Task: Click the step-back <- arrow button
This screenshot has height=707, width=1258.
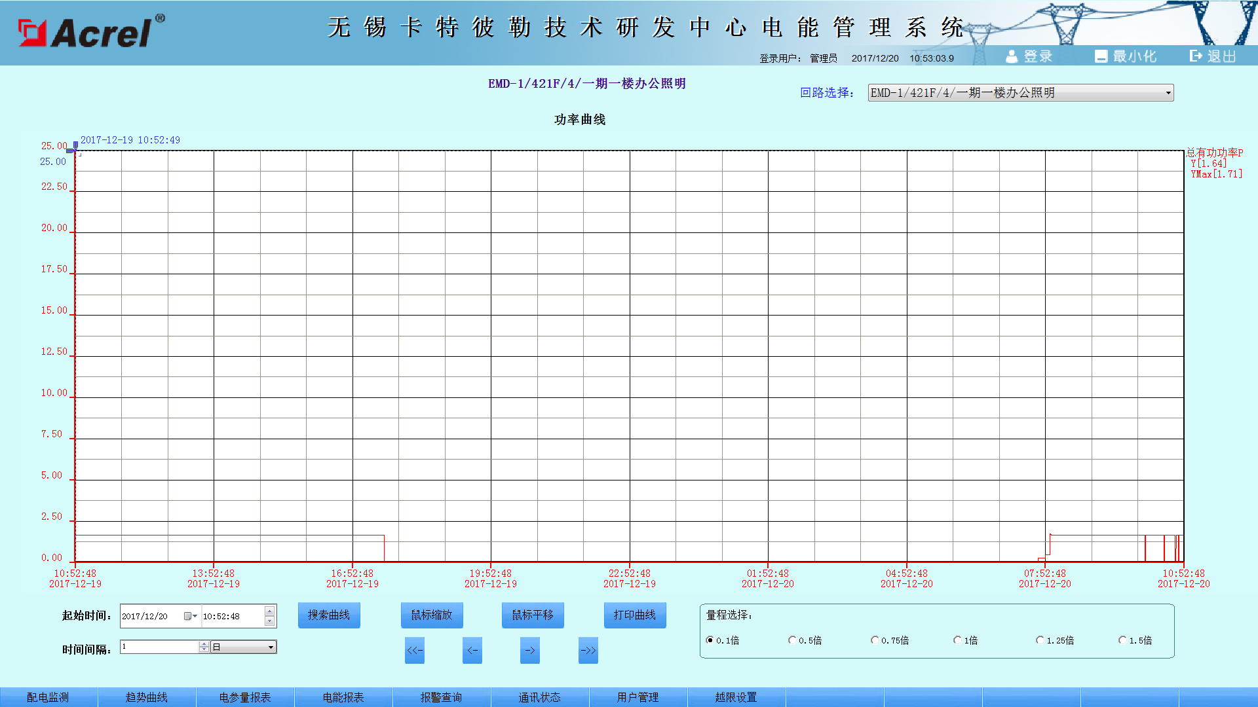Action: (472, 650)
